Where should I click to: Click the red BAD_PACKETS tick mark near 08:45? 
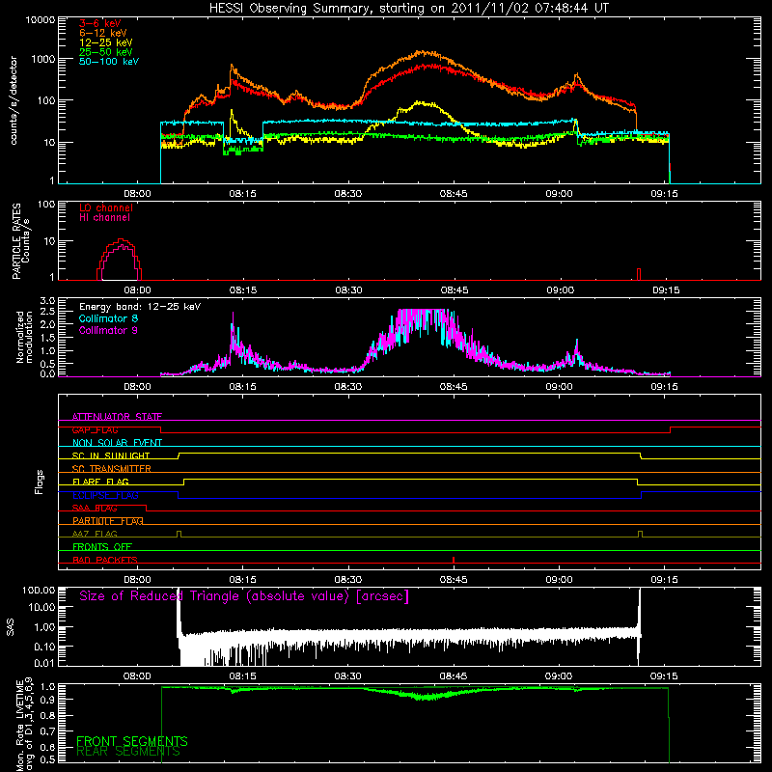[x=454, y=560]
